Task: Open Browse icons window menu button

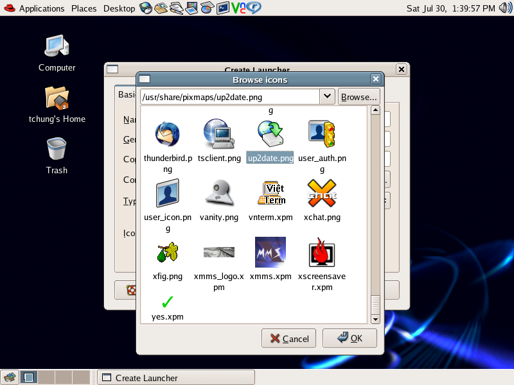Action: click(144, 79)
